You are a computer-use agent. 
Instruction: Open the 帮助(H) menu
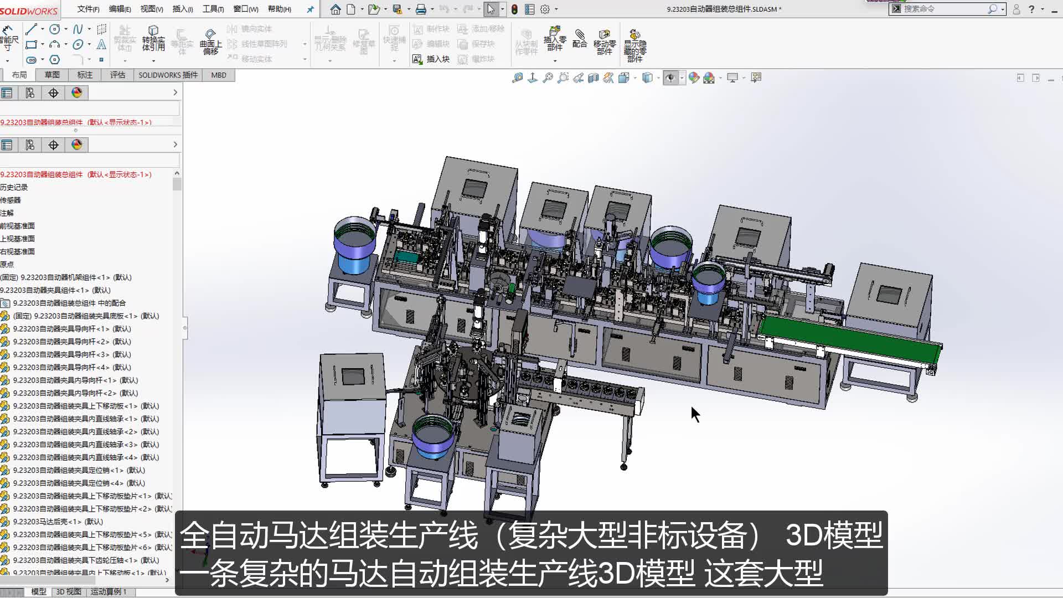coord(279,9)
